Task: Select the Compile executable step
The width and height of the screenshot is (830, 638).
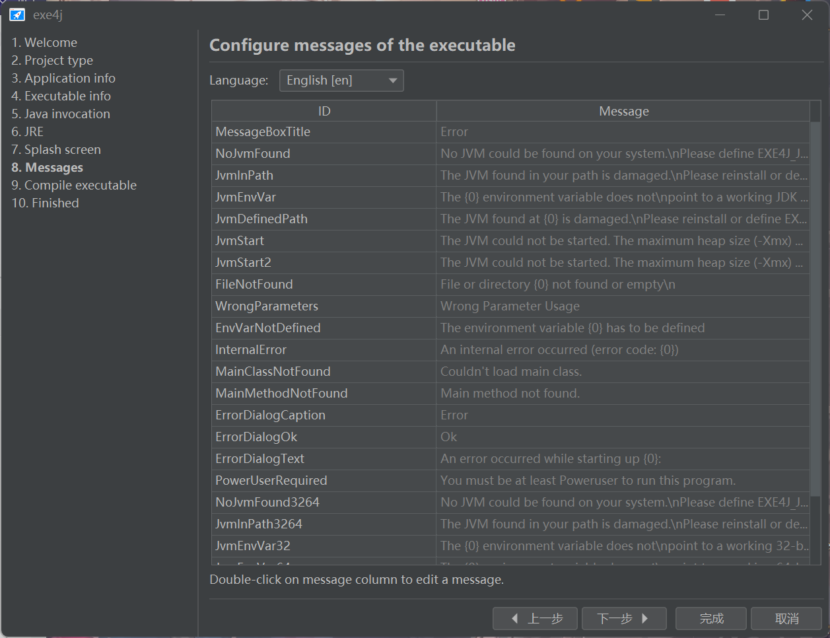Action: click(74, 185)
